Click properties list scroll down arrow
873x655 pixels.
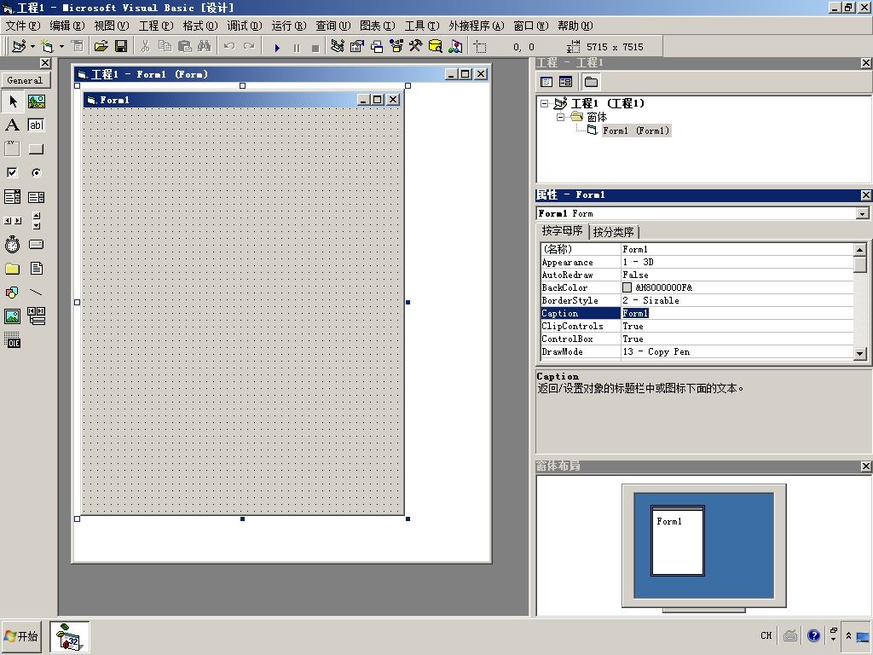click(x=859, y=353)
